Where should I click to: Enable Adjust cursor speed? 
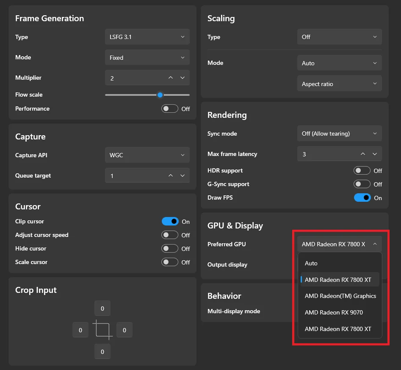[170, 235]
